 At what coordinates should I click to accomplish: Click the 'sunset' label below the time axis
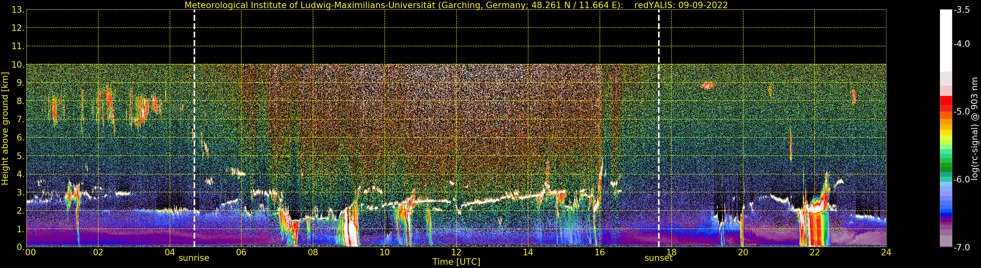[x=658, y=258]
